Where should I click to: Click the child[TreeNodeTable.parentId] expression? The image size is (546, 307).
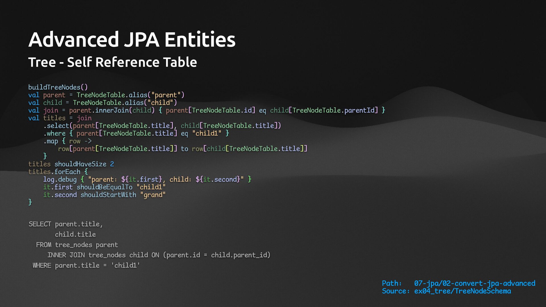coord(324,110)
